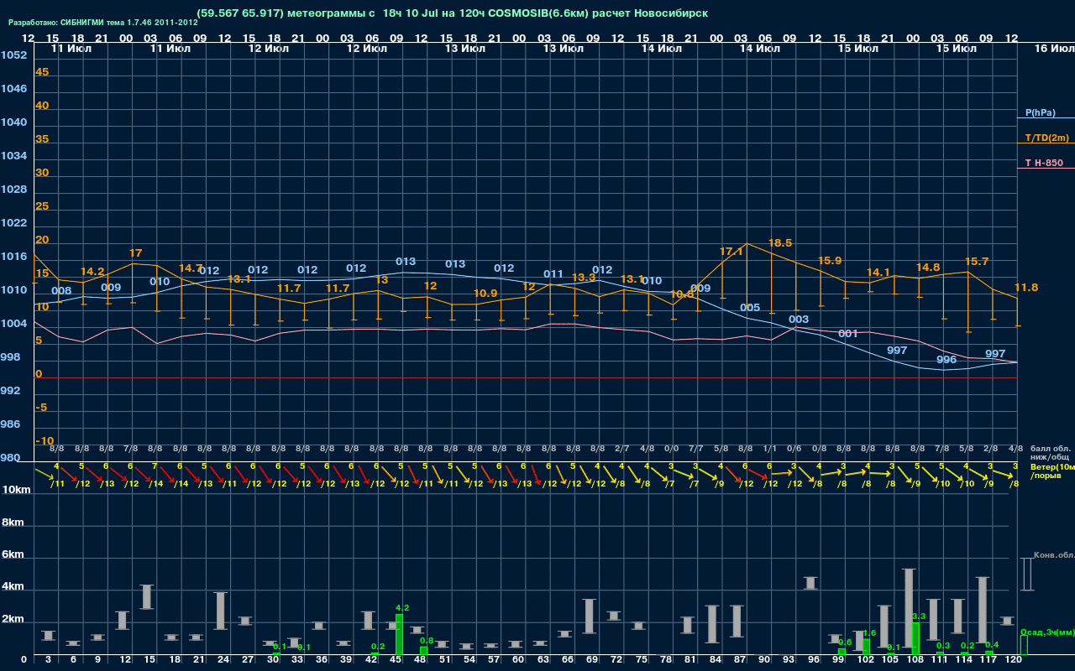The height and width of the screenshot is (671, 1075).
Task: Select the 11.8 temperature value
Action: pos(1026,288)
